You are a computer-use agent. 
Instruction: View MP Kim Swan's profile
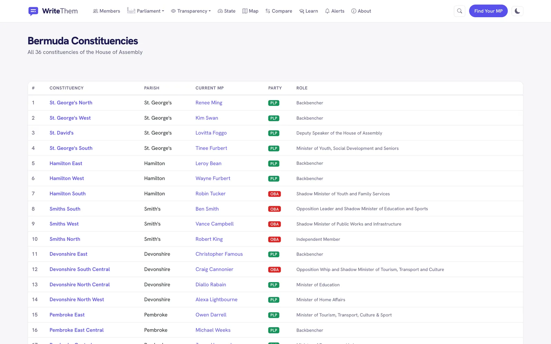click(207, 118)
